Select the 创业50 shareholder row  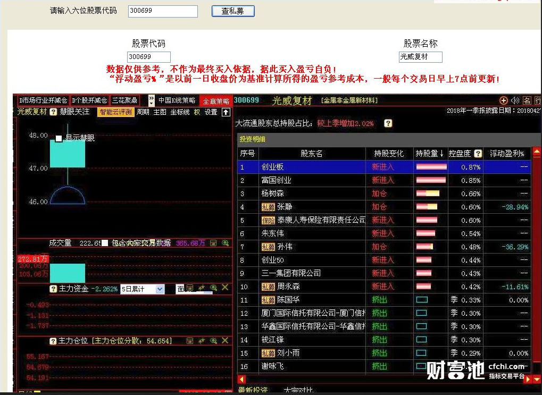(384, 260)
